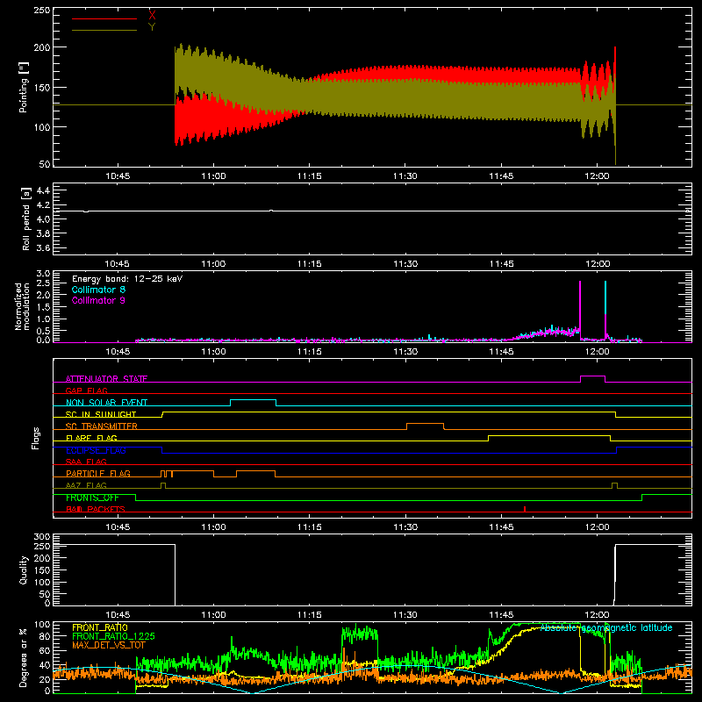Viewport: 702px width, 702px height.
Task: Click 11:15 time label under Pointing plot
Action: 310,176
